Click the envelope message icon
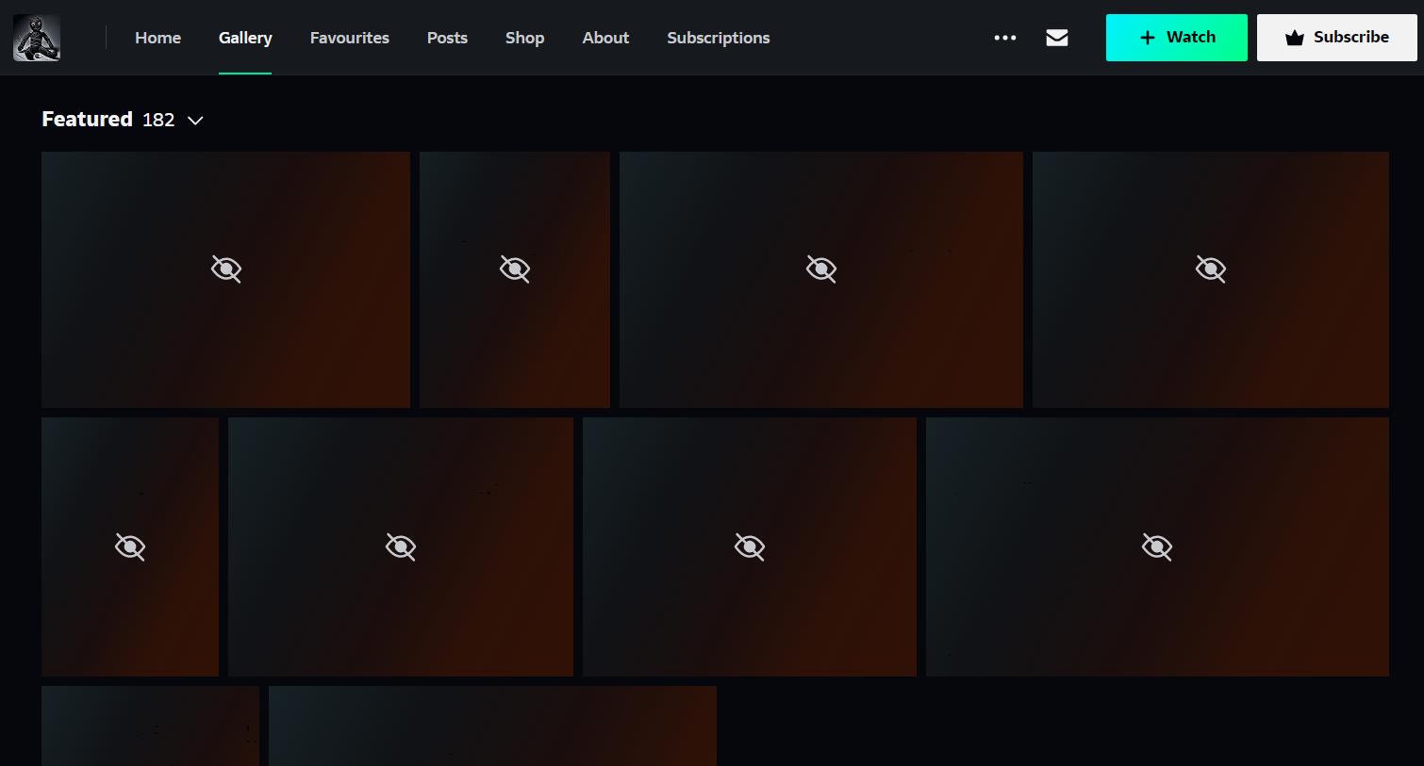The image size is (1424, 766). [x=1057, y=38]
